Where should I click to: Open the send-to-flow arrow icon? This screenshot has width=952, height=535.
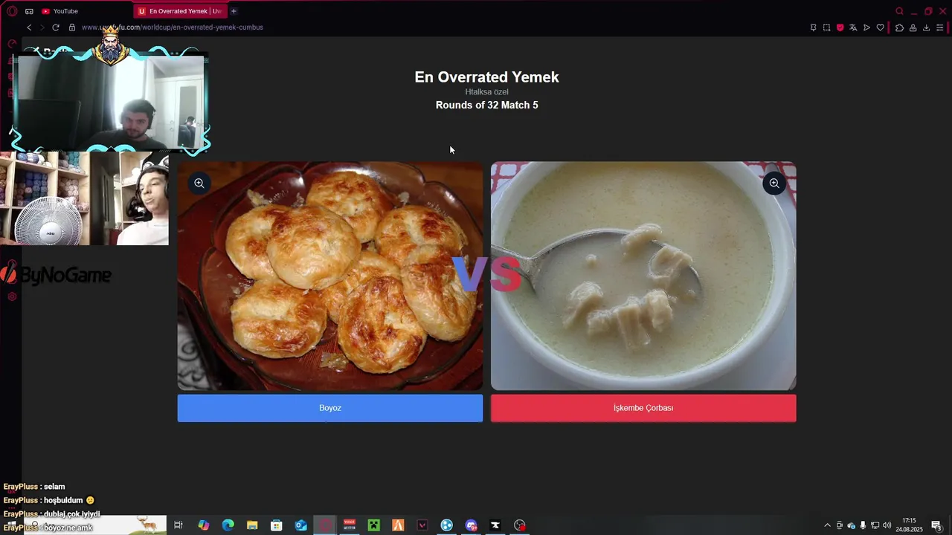point(866,27)
